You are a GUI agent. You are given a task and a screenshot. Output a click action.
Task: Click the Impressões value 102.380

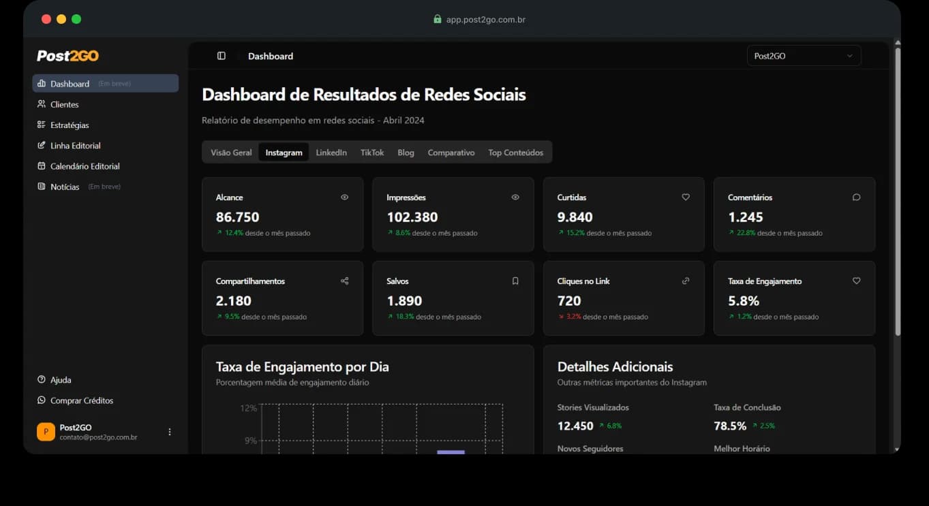412,217
